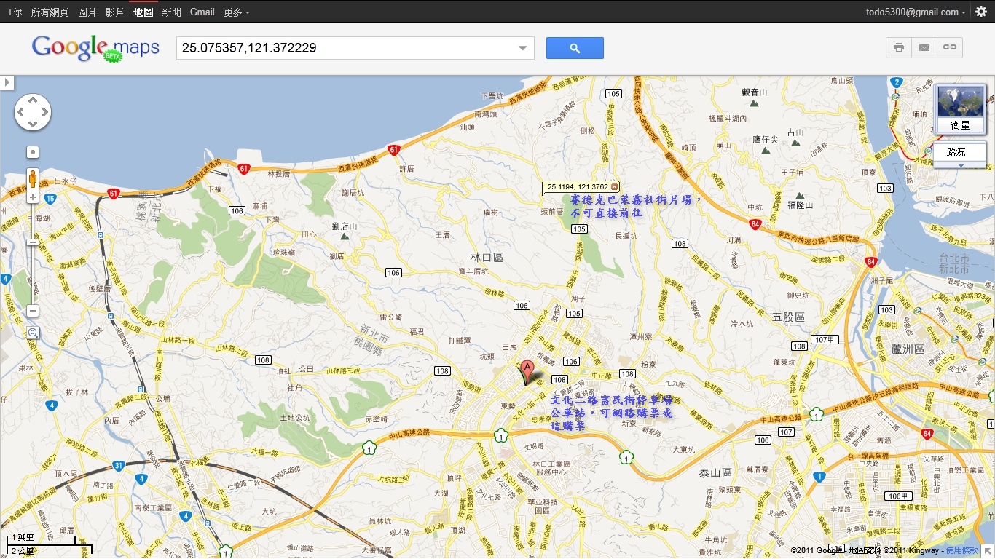This screenshot has width=995, height=559.
Task: Click the blue highway 2 shield
Action: pos(897,82)
